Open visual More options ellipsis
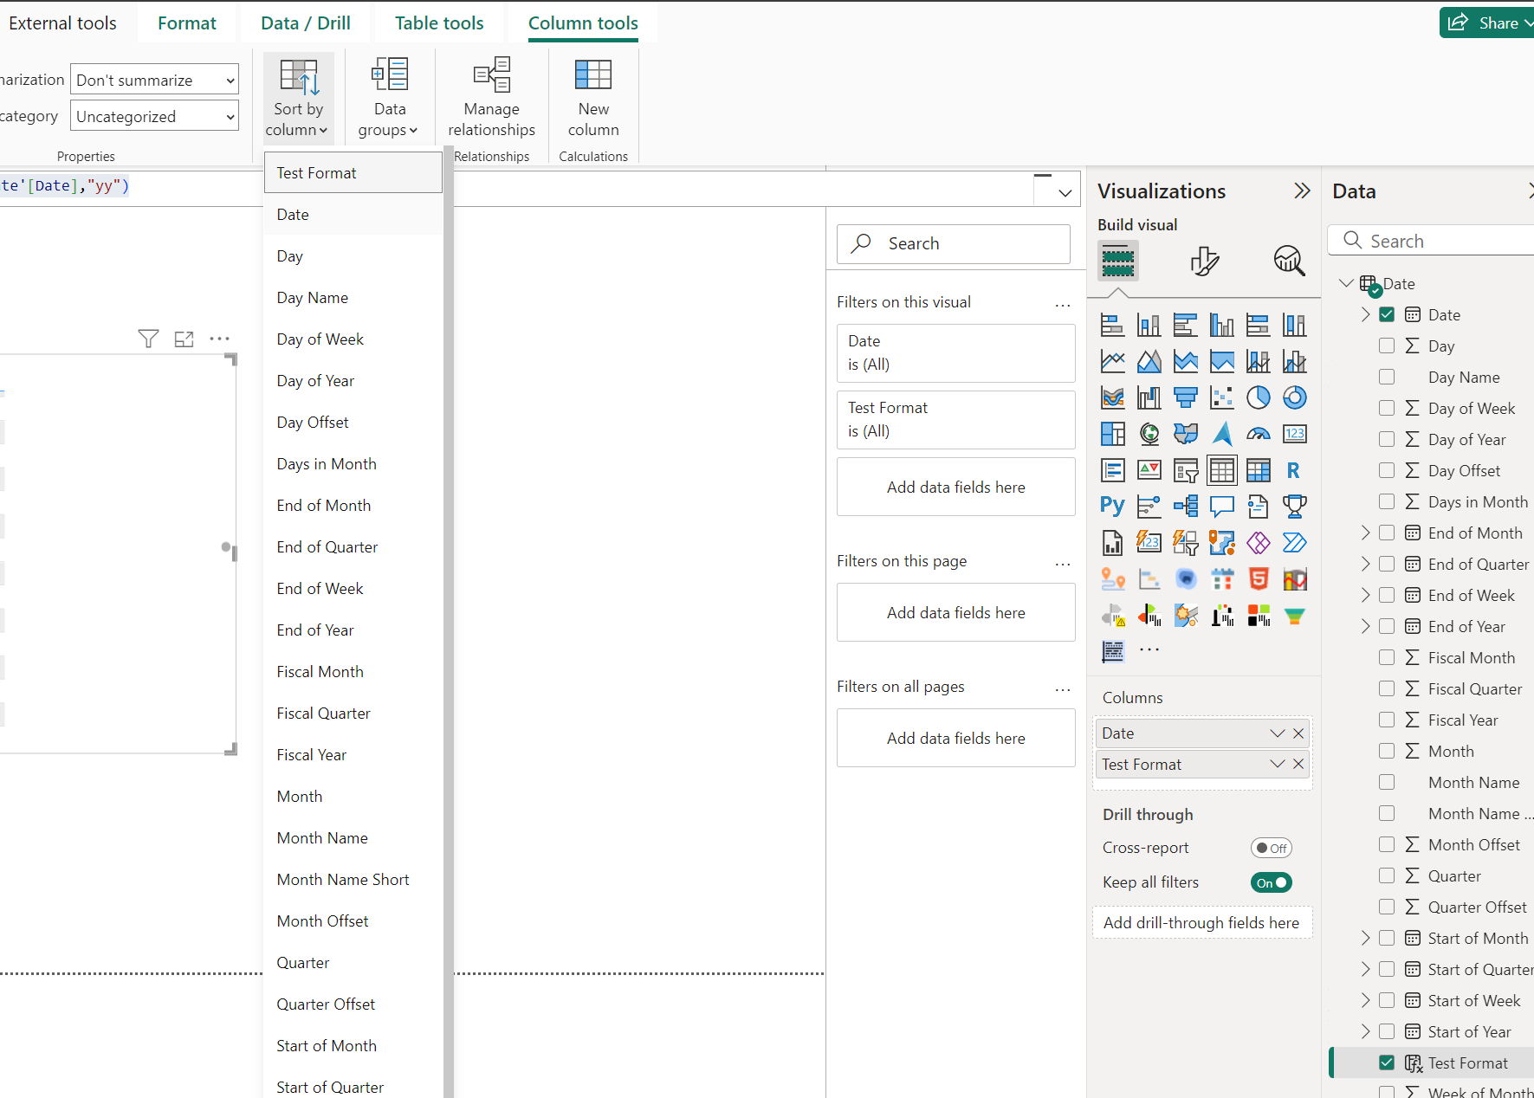 [x=220, y=339]
